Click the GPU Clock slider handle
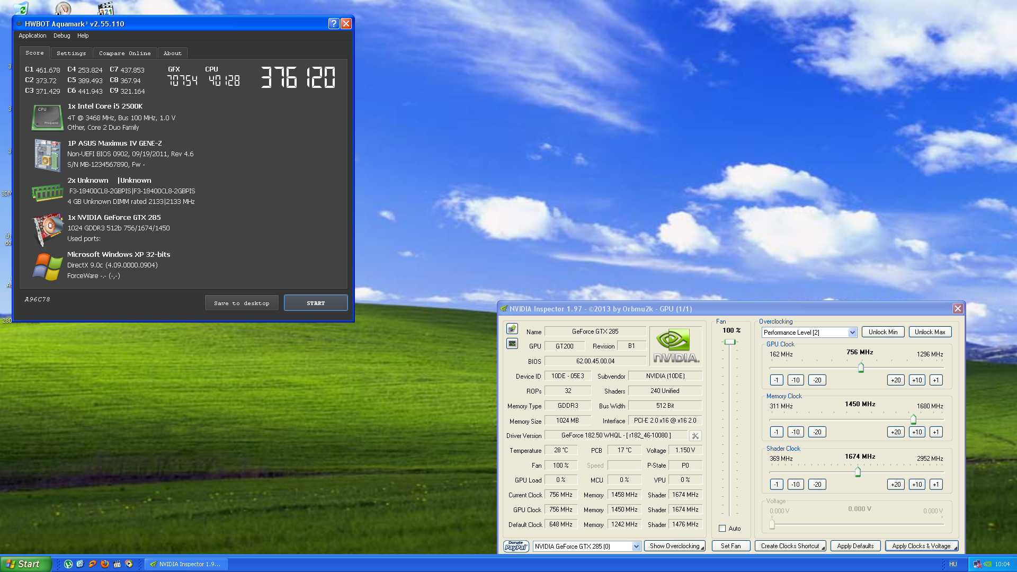 click(x=861, y=367)
